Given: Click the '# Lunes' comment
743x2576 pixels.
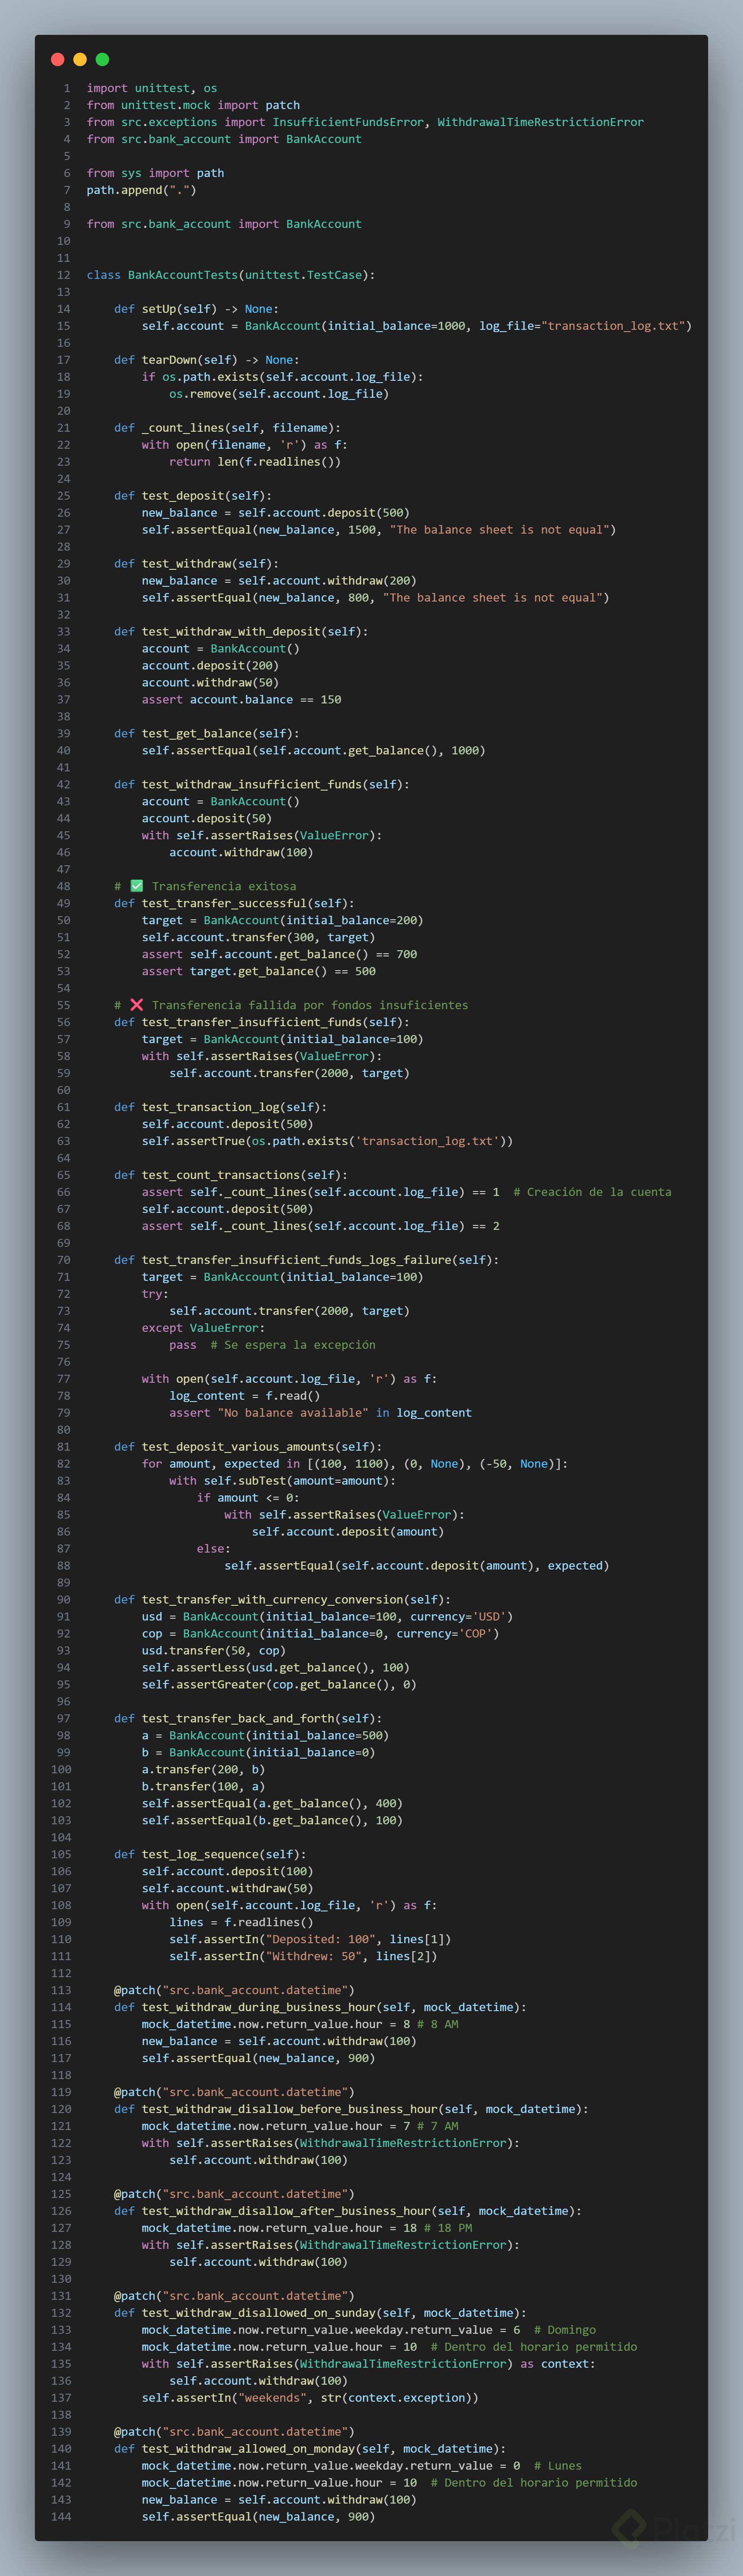Looking at the screenshot, I should 558,2466.
